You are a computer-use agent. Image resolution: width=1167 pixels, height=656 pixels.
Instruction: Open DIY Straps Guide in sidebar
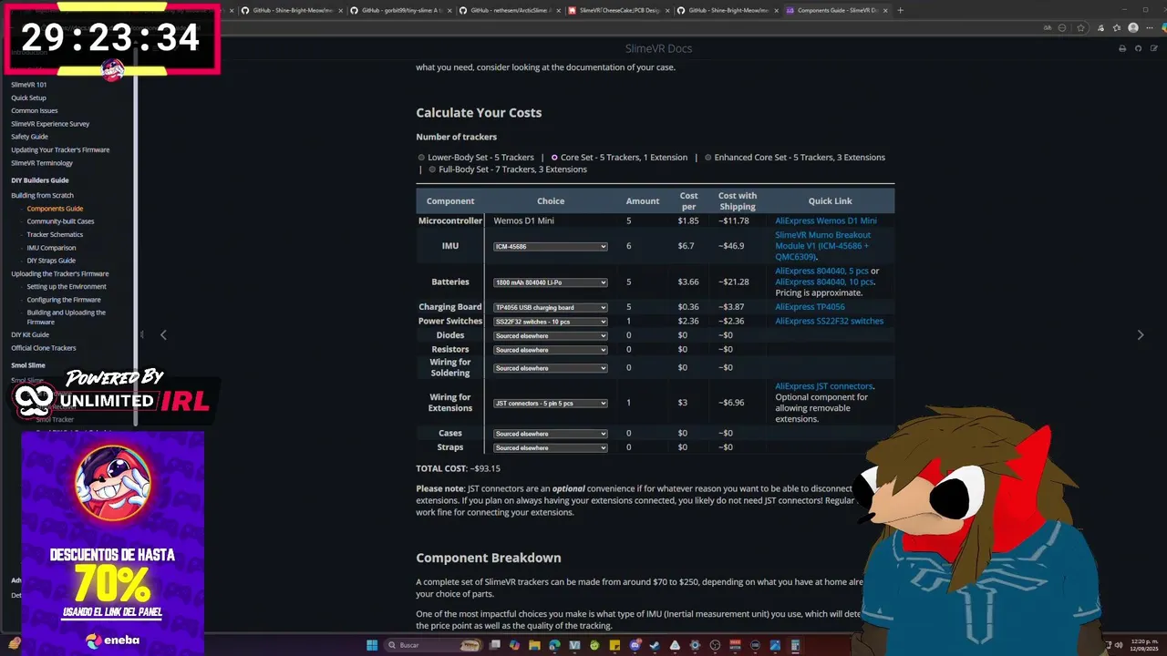[51, 261]
